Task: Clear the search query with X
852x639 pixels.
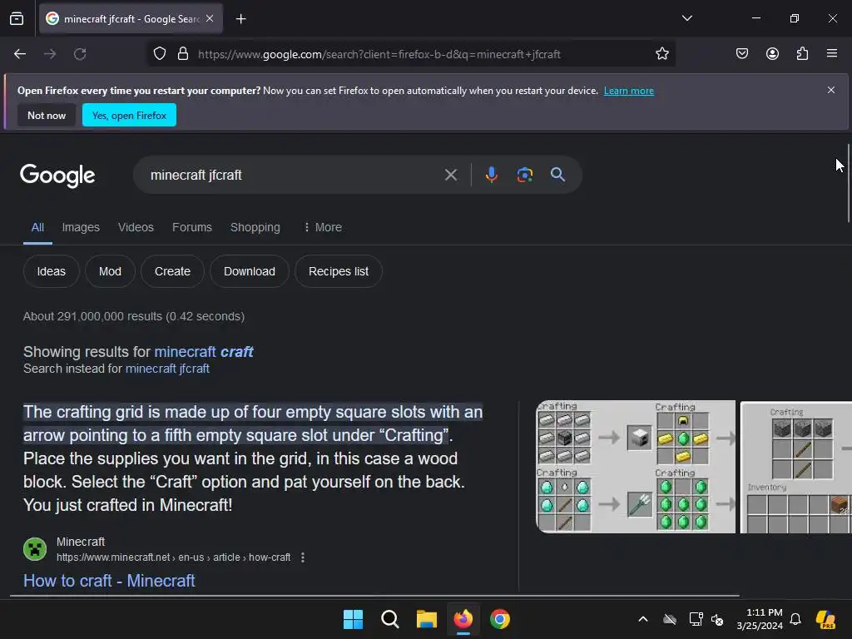Action: click(x=450, y=175)
